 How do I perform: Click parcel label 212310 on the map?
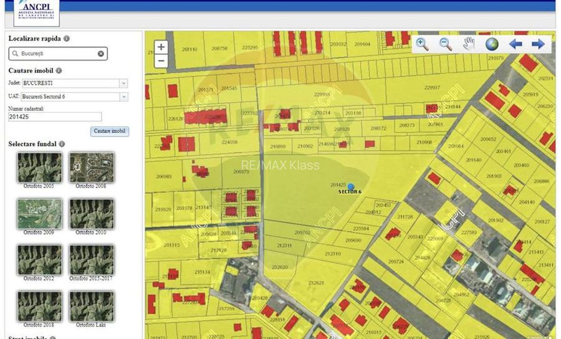click(333, 254)
